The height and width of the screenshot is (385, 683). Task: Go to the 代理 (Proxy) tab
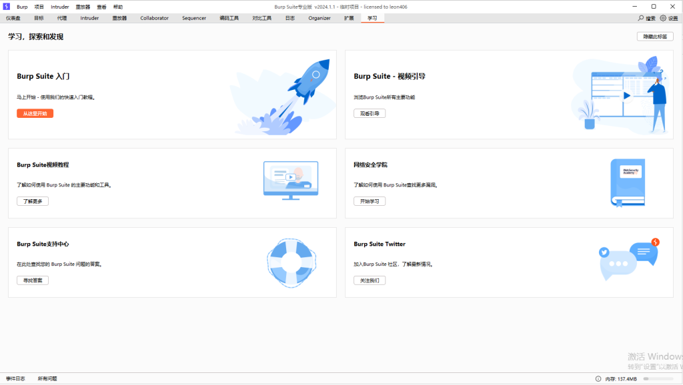[x=62, y=18]
